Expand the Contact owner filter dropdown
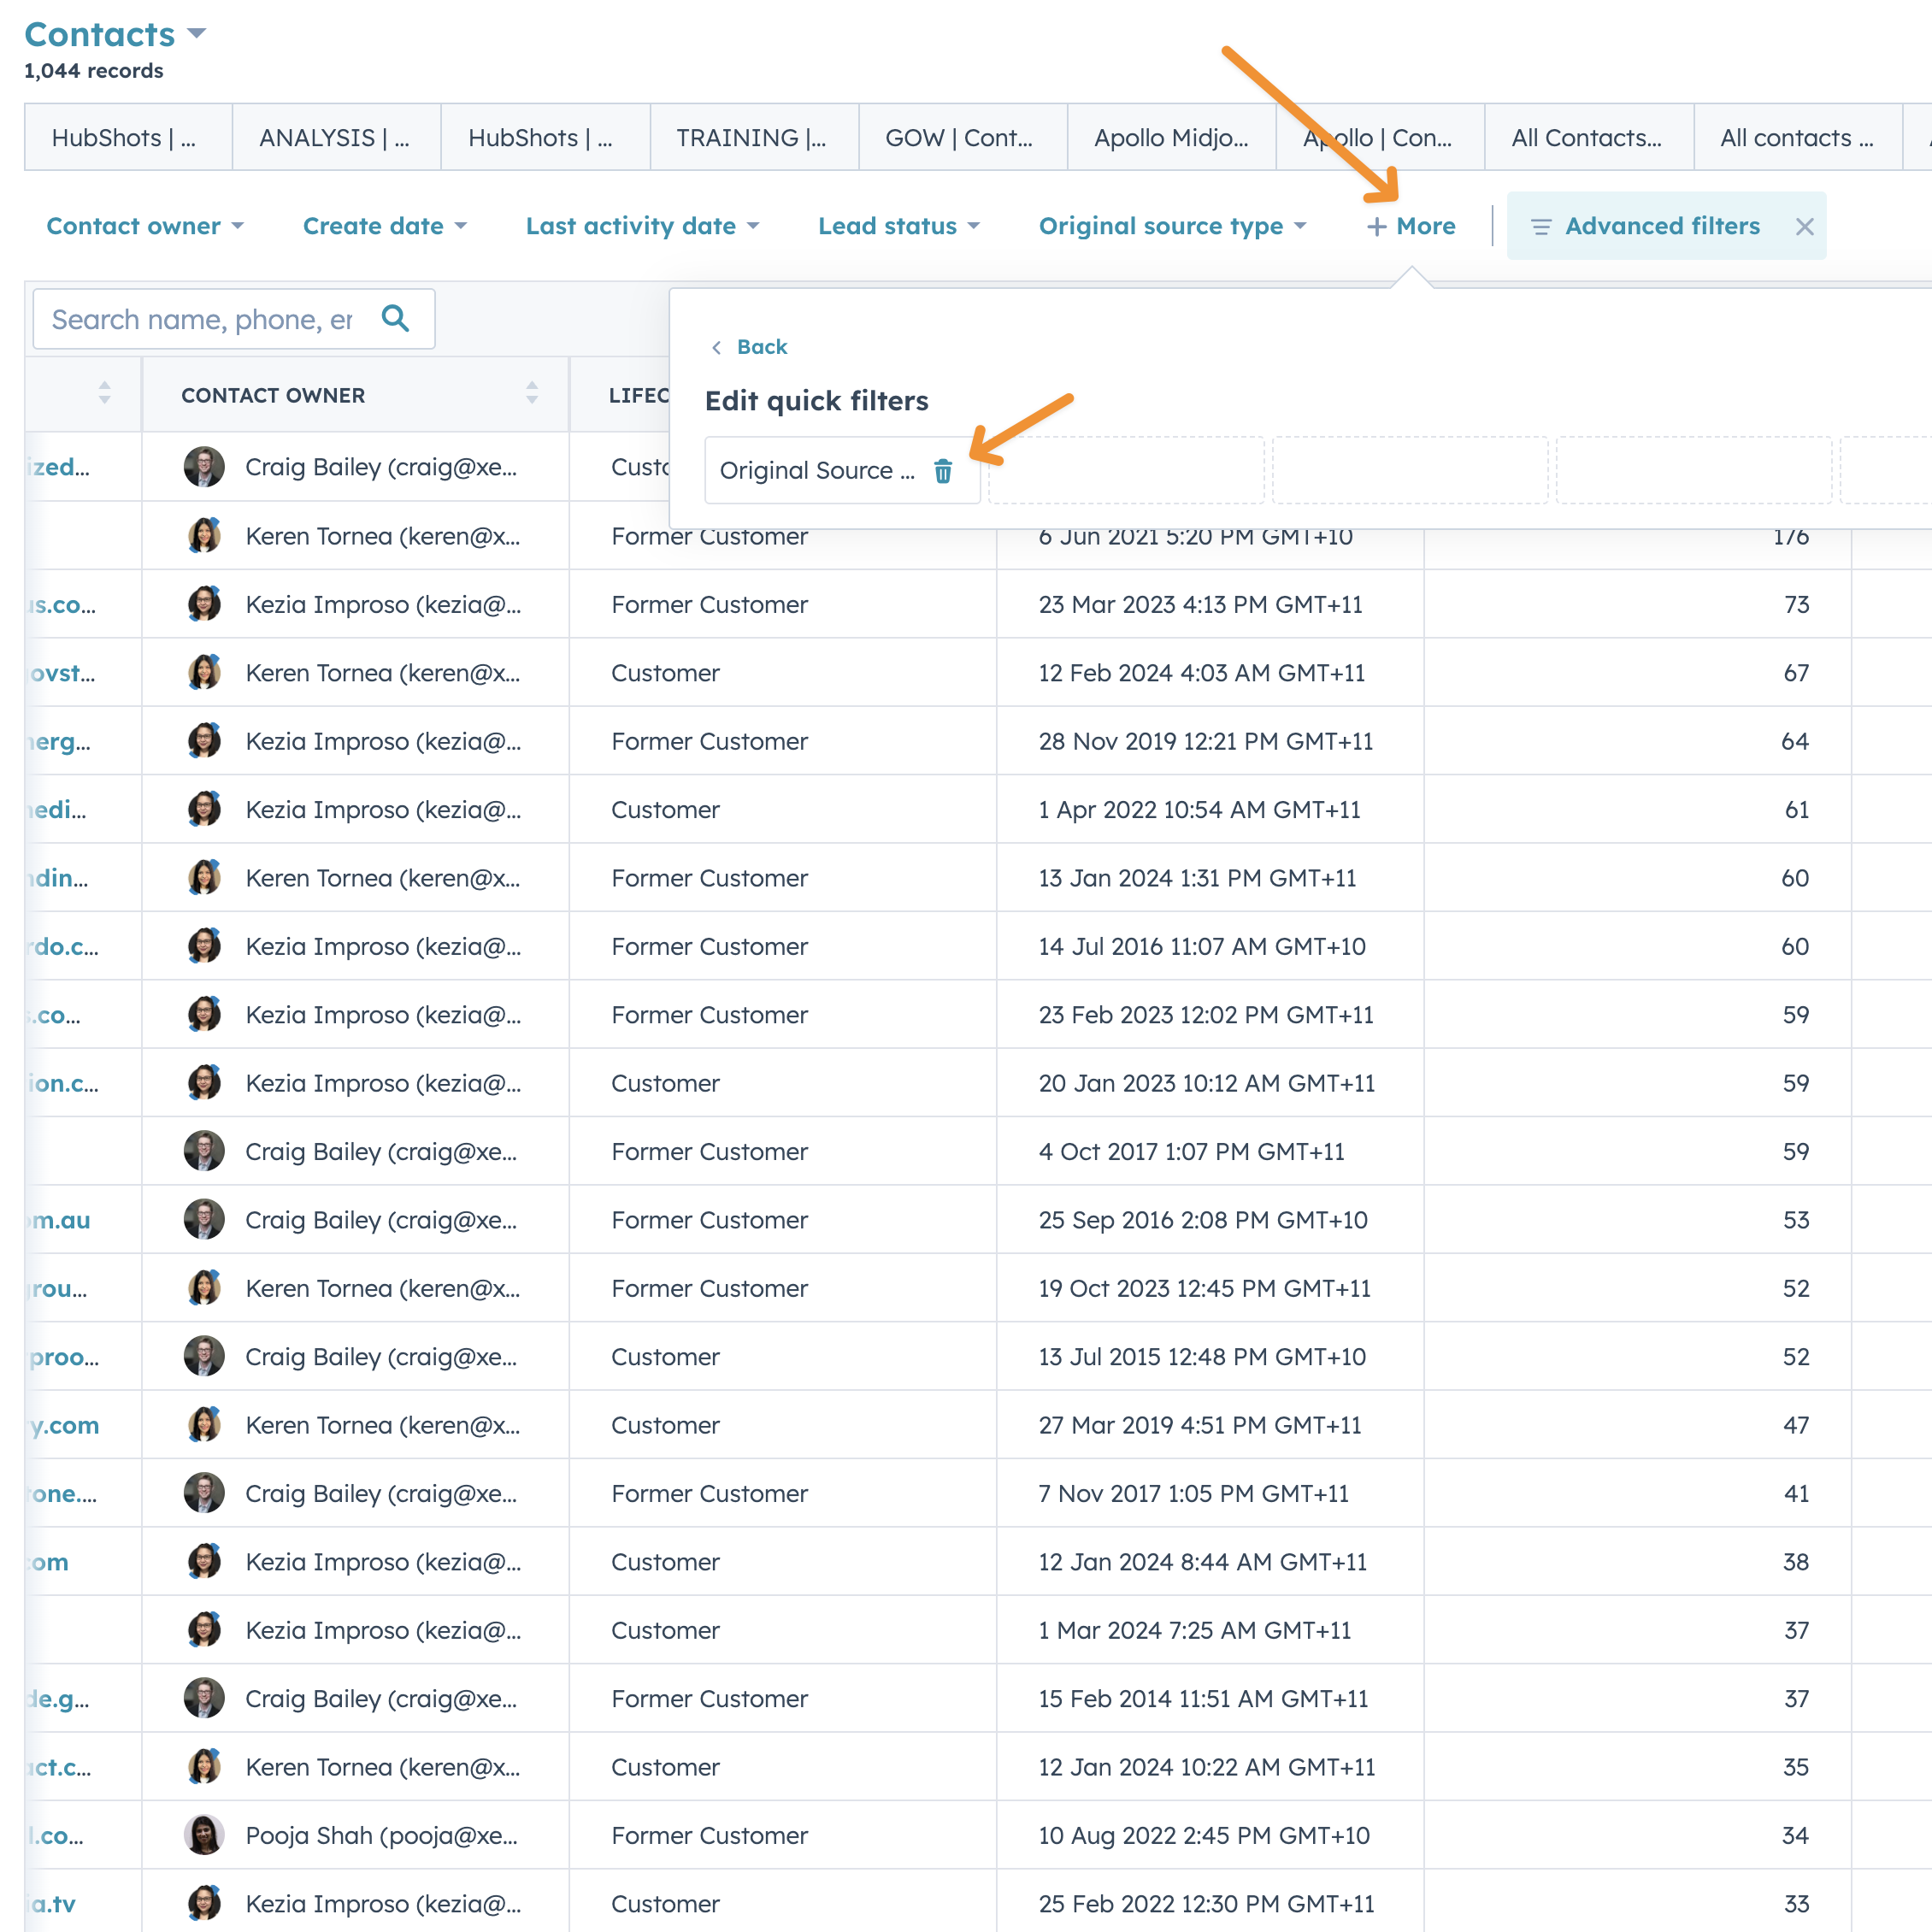Viewport: 1932px width, 1932px height. coord(145,226)
